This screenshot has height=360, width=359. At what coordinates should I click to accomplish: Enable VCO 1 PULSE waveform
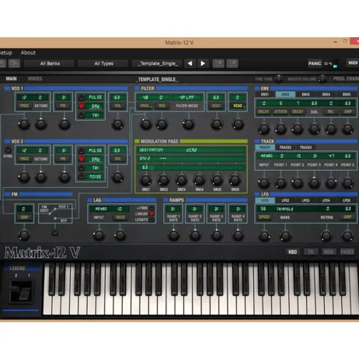click(x=81, y=97)
